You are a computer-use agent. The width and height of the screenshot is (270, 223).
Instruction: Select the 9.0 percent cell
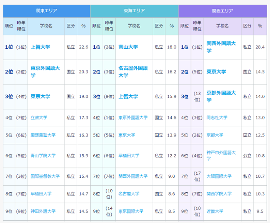coord(172,177)
